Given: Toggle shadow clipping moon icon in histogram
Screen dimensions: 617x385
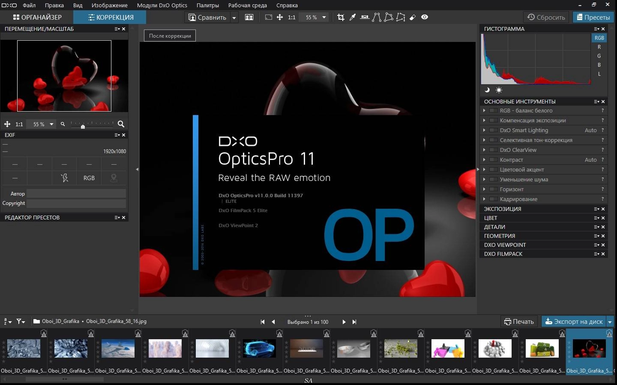Looking at the screenshot, I should coord(487,90).
